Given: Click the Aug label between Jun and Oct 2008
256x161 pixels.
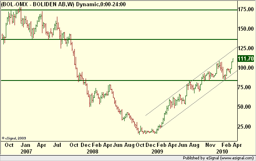Looking at the screenshot, I should [x=129, y=145].
